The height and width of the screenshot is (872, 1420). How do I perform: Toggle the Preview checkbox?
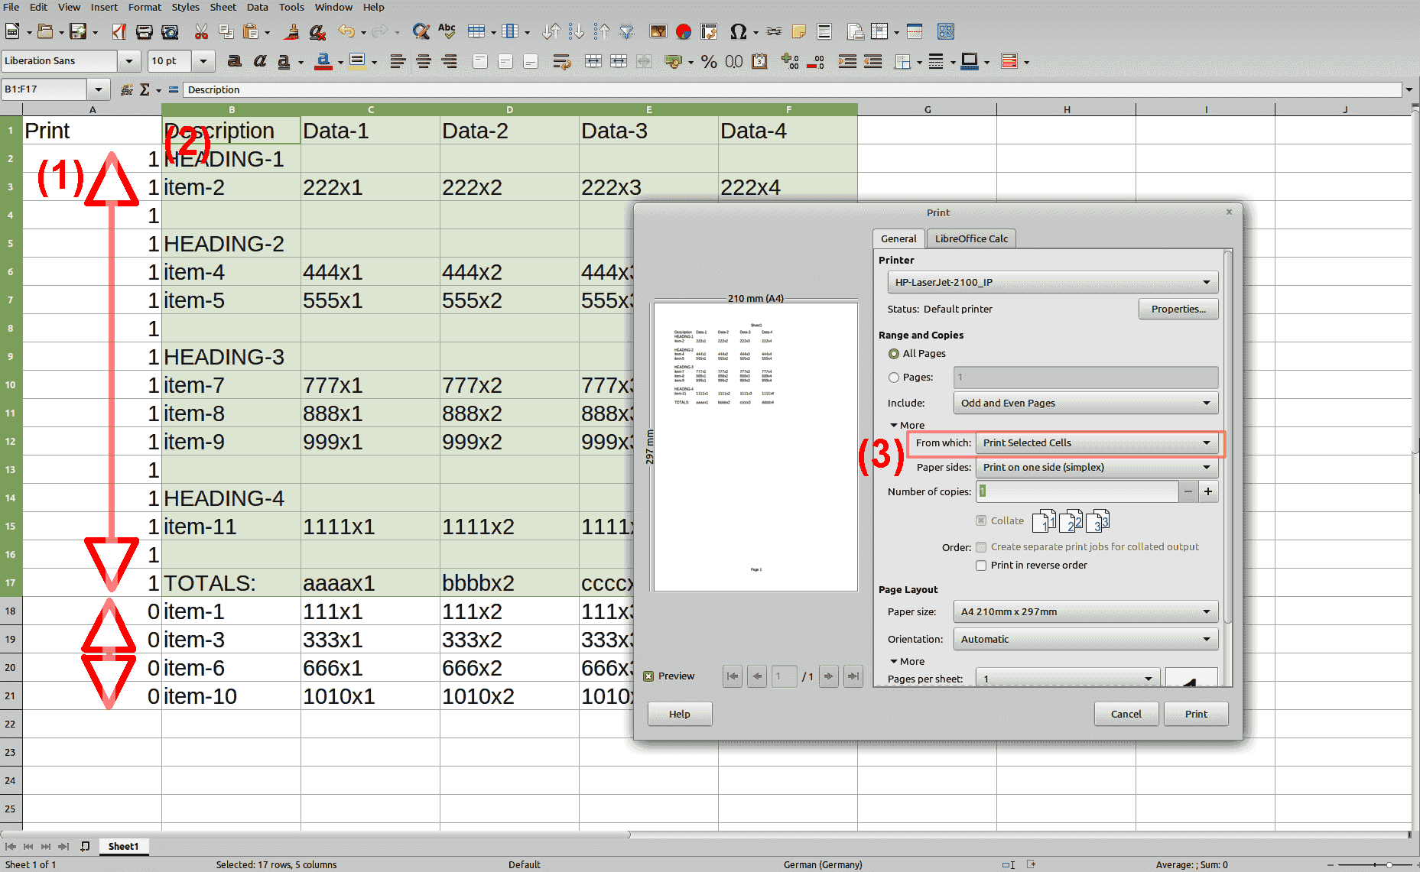click(648, 676)
